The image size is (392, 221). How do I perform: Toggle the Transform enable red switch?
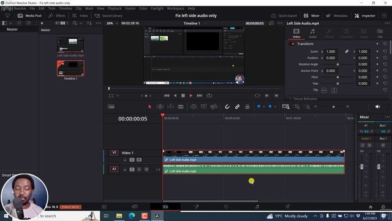click(293, 44)
